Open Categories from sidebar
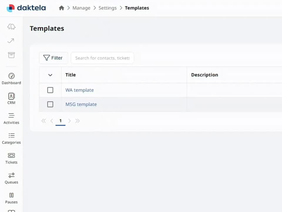This screenshot has width=282, height=212. click(x=11, y=138)
